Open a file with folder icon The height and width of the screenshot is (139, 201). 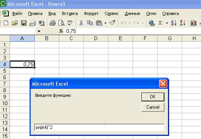point(15,23)
